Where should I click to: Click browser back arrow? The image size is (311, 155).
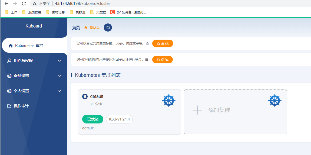point(6,4)
